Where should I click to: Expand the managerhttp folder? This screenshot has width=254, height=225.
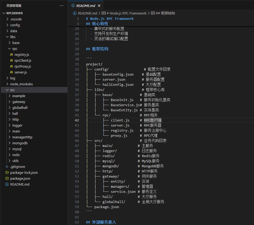pyautogui.click(x=10, y=137)
